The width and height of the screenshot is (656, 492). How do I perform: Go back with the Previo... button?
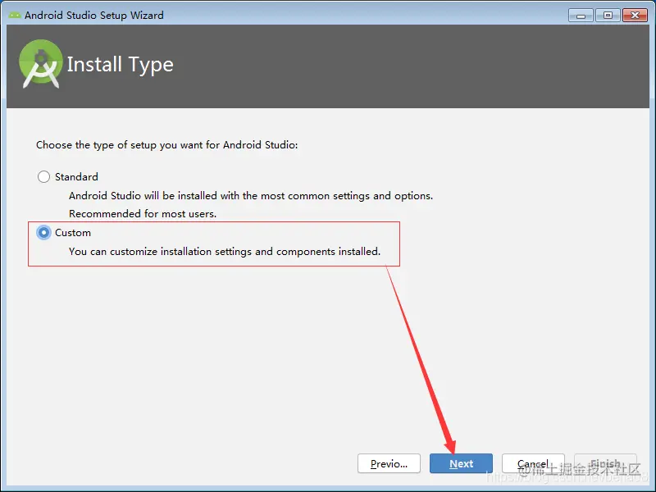click(x=389, y=463)
